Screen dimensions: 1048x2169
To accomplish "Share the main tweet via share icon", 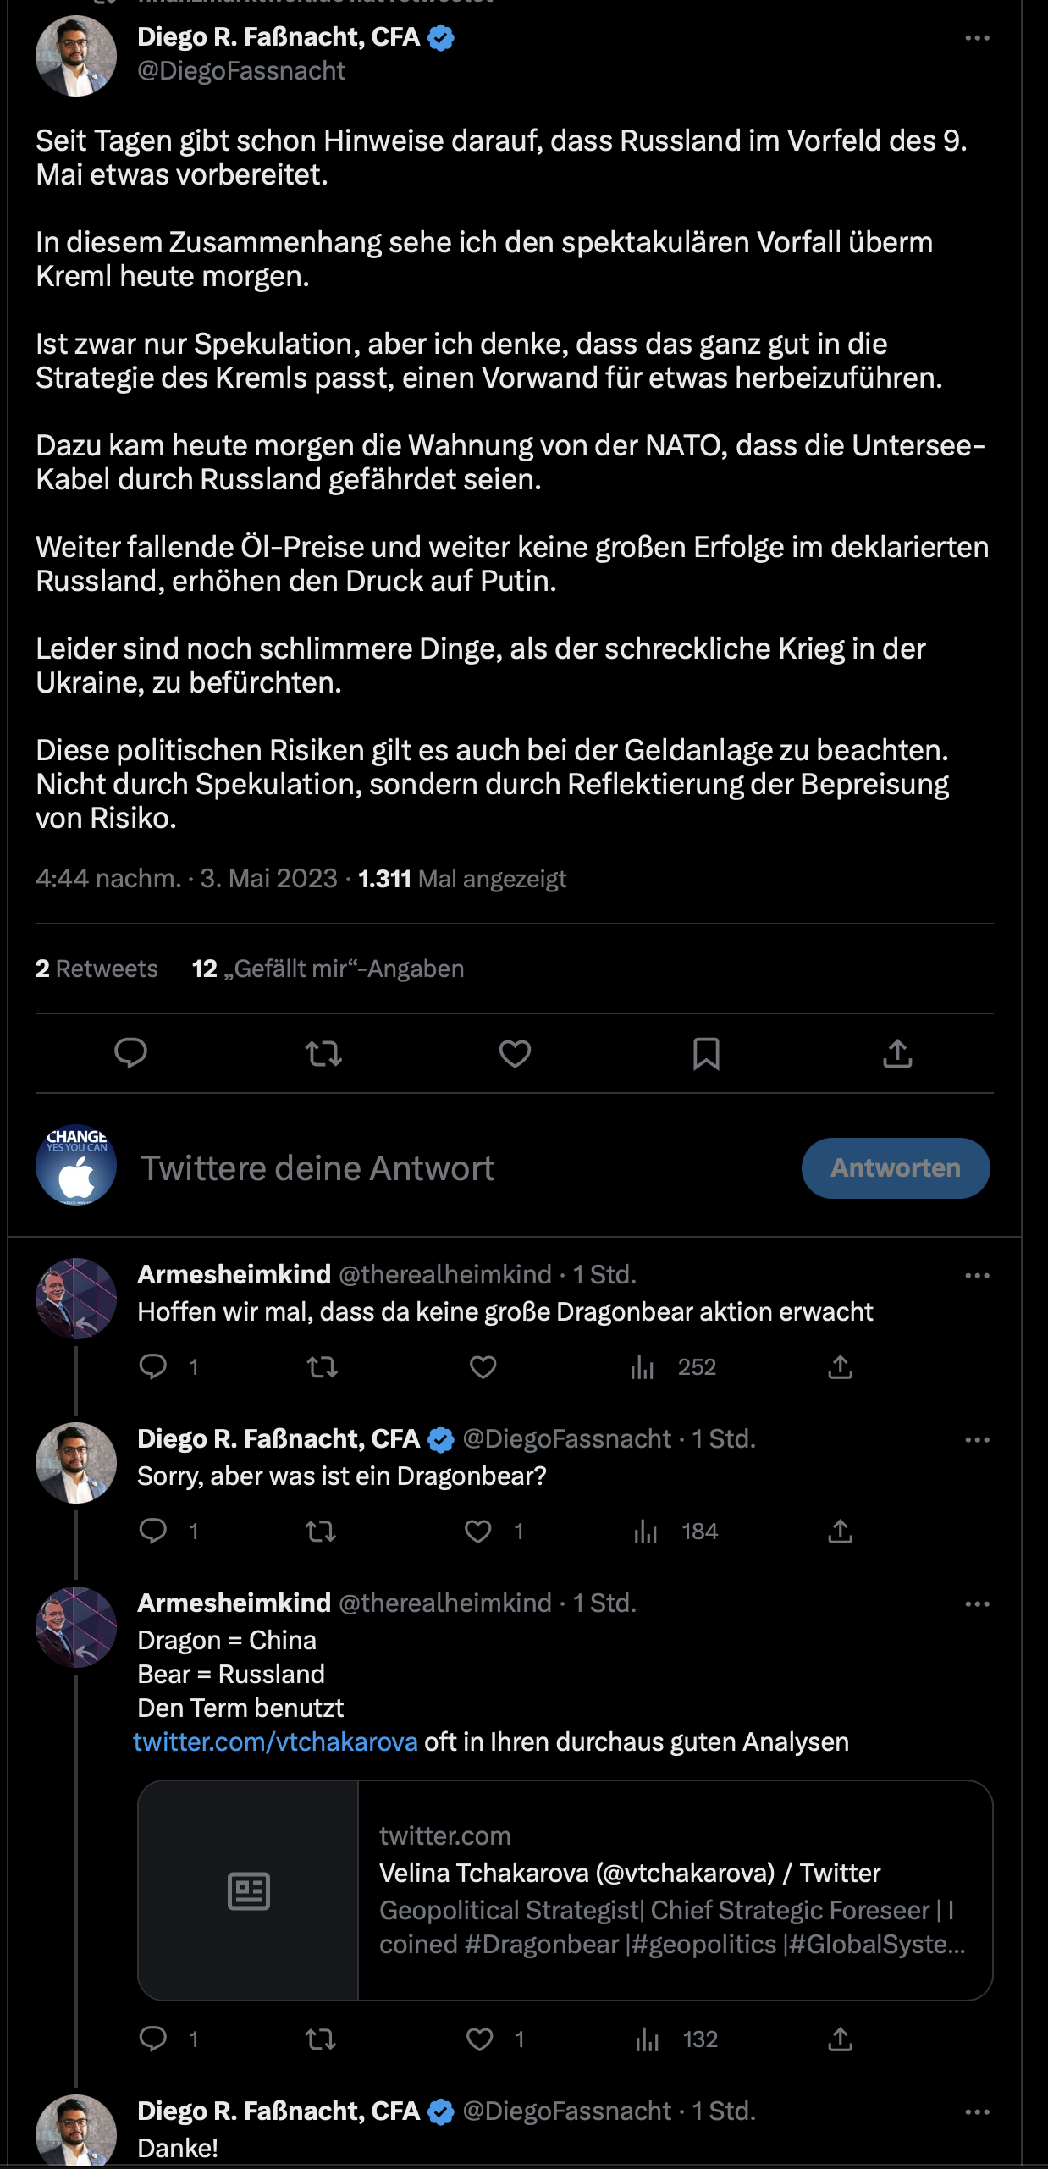I will tap(897, 1053).
